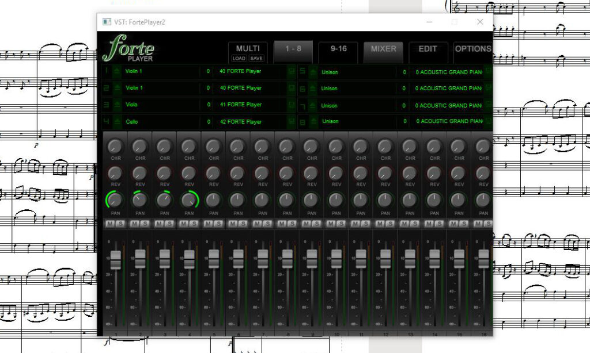Click the VST FortePlayer2 title bar icon

[107, 22]
